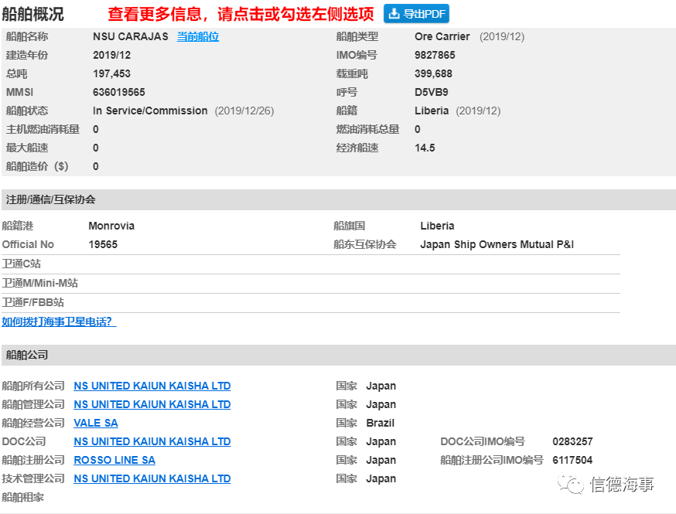676x514 pixels.
Task: Select Liberia in the 船旗国 row
Action: coord(437,226)
